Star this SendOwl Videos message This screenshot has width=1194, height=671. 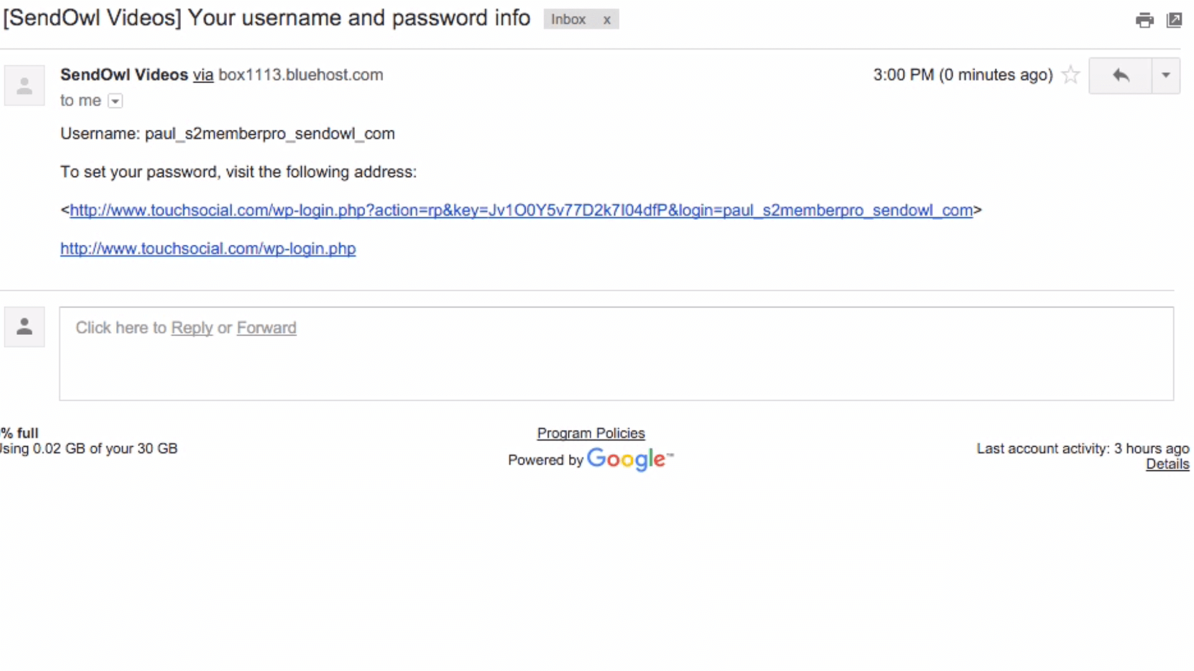tap(1070, 75)
